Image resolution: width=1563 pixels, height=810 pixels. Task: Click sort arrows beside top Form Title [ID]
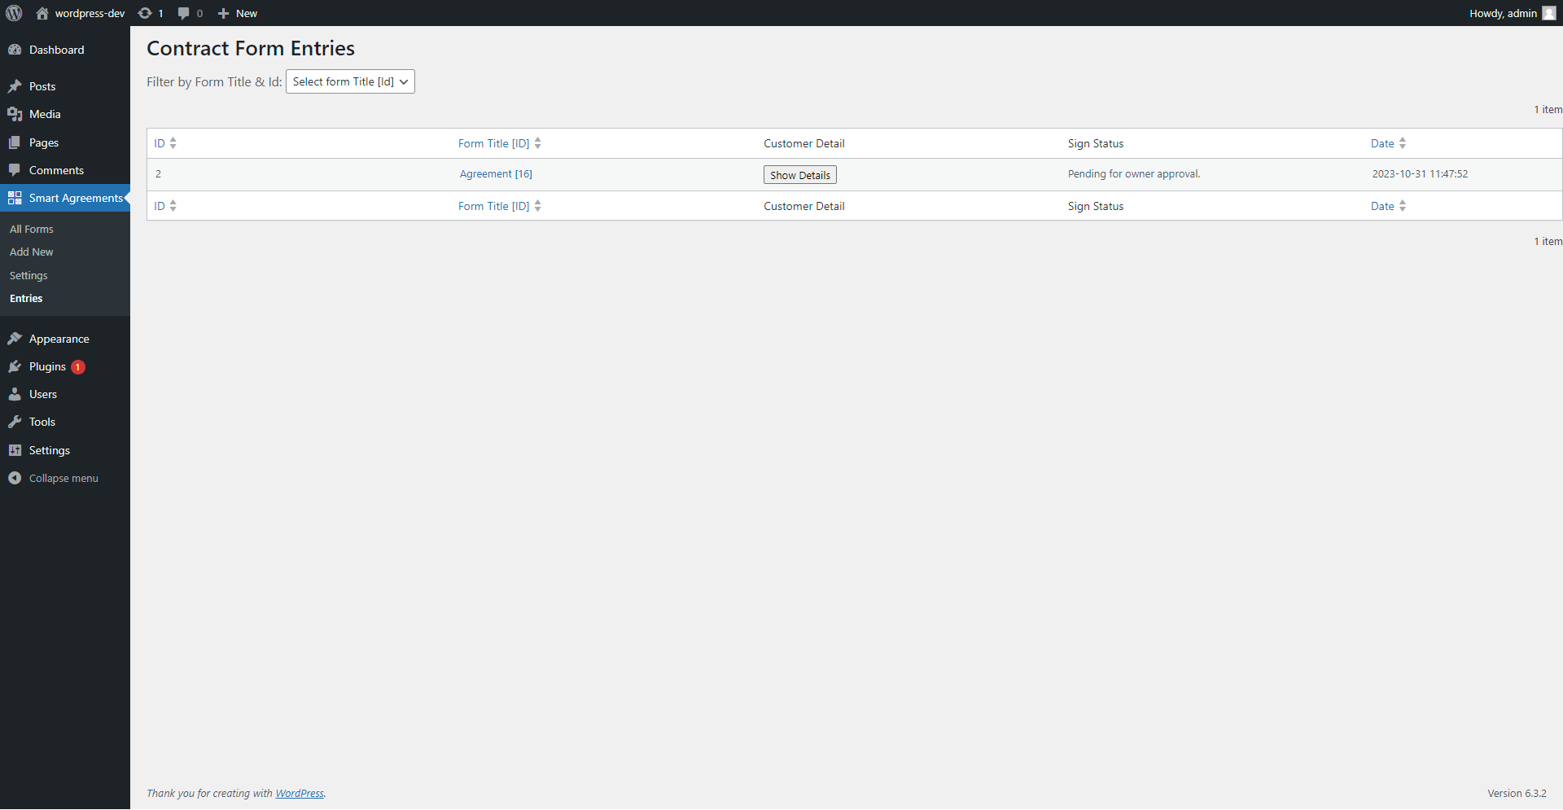pyautogui.click(x=538, y=143)
